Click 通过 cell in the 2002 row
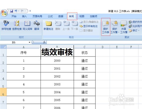 85,76
